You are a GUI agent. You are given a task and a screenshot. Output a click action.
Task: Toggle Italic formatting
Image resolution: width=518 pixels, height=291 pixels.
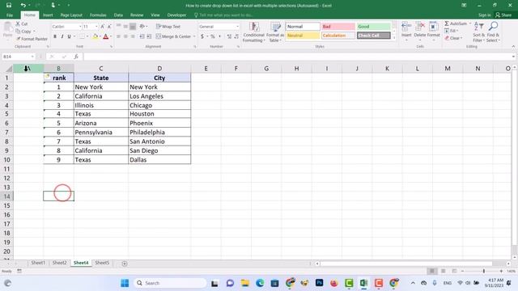click(62, 36)
